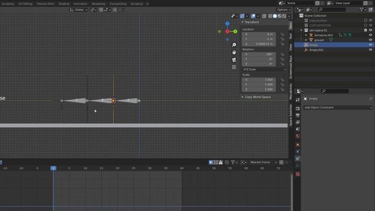
Task: Toggle viewport overlays display button
Action: pos(253,16)
